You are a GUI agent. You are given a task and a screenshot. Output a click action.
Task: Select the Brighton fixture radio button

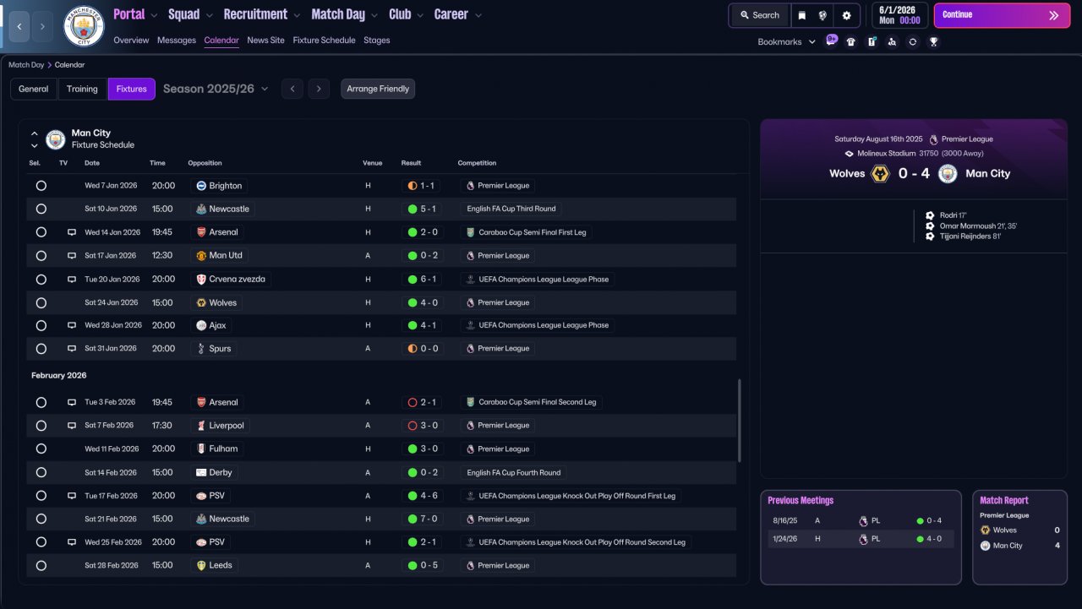pos(41,186)
